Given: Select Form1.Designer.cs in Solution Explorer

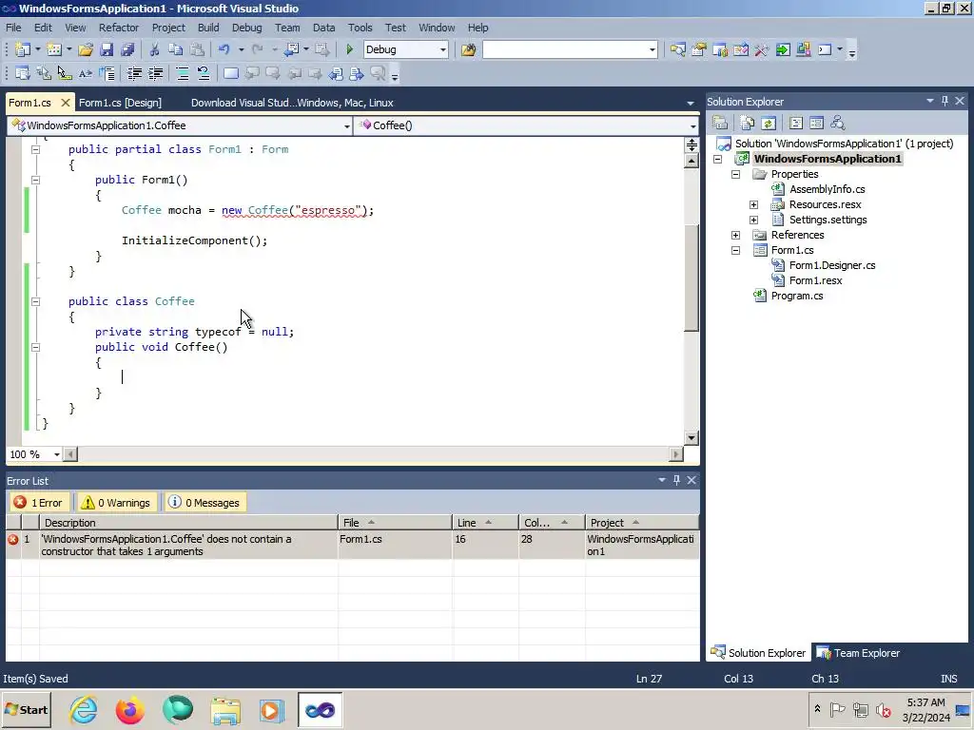Looking at the screenshot, I should click(x=831, y=266).
